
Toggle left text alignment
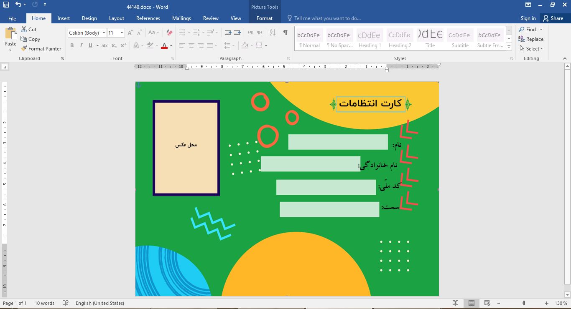coord(182,45)
